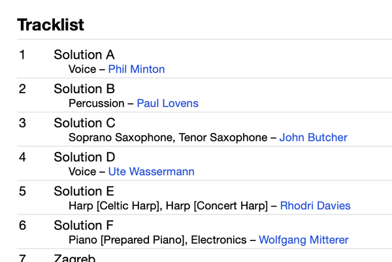Select the Solution A track title
The height and width of the screenshot is (262, 392).
(84, 55)
